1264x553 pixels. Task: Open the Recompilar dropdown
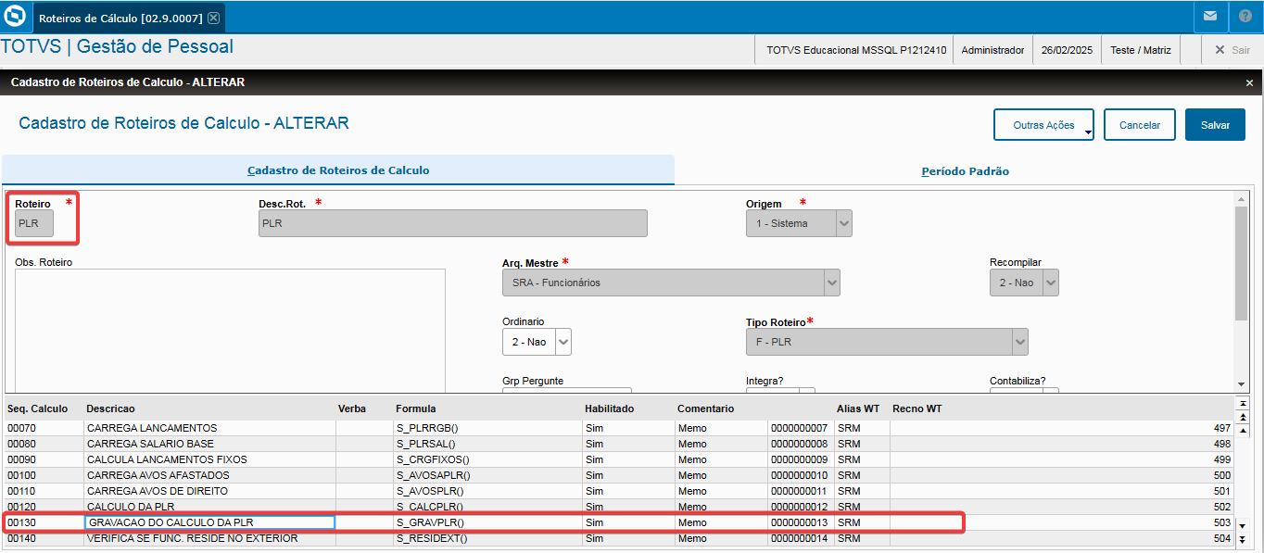(1051, 283)
